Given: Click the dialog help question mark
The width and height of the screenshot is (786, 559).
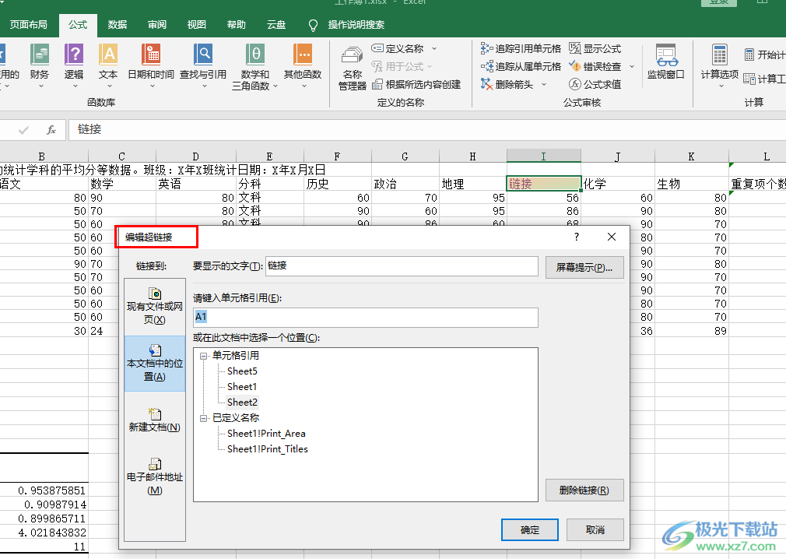Looking at the screenshot, I should 577,237.
